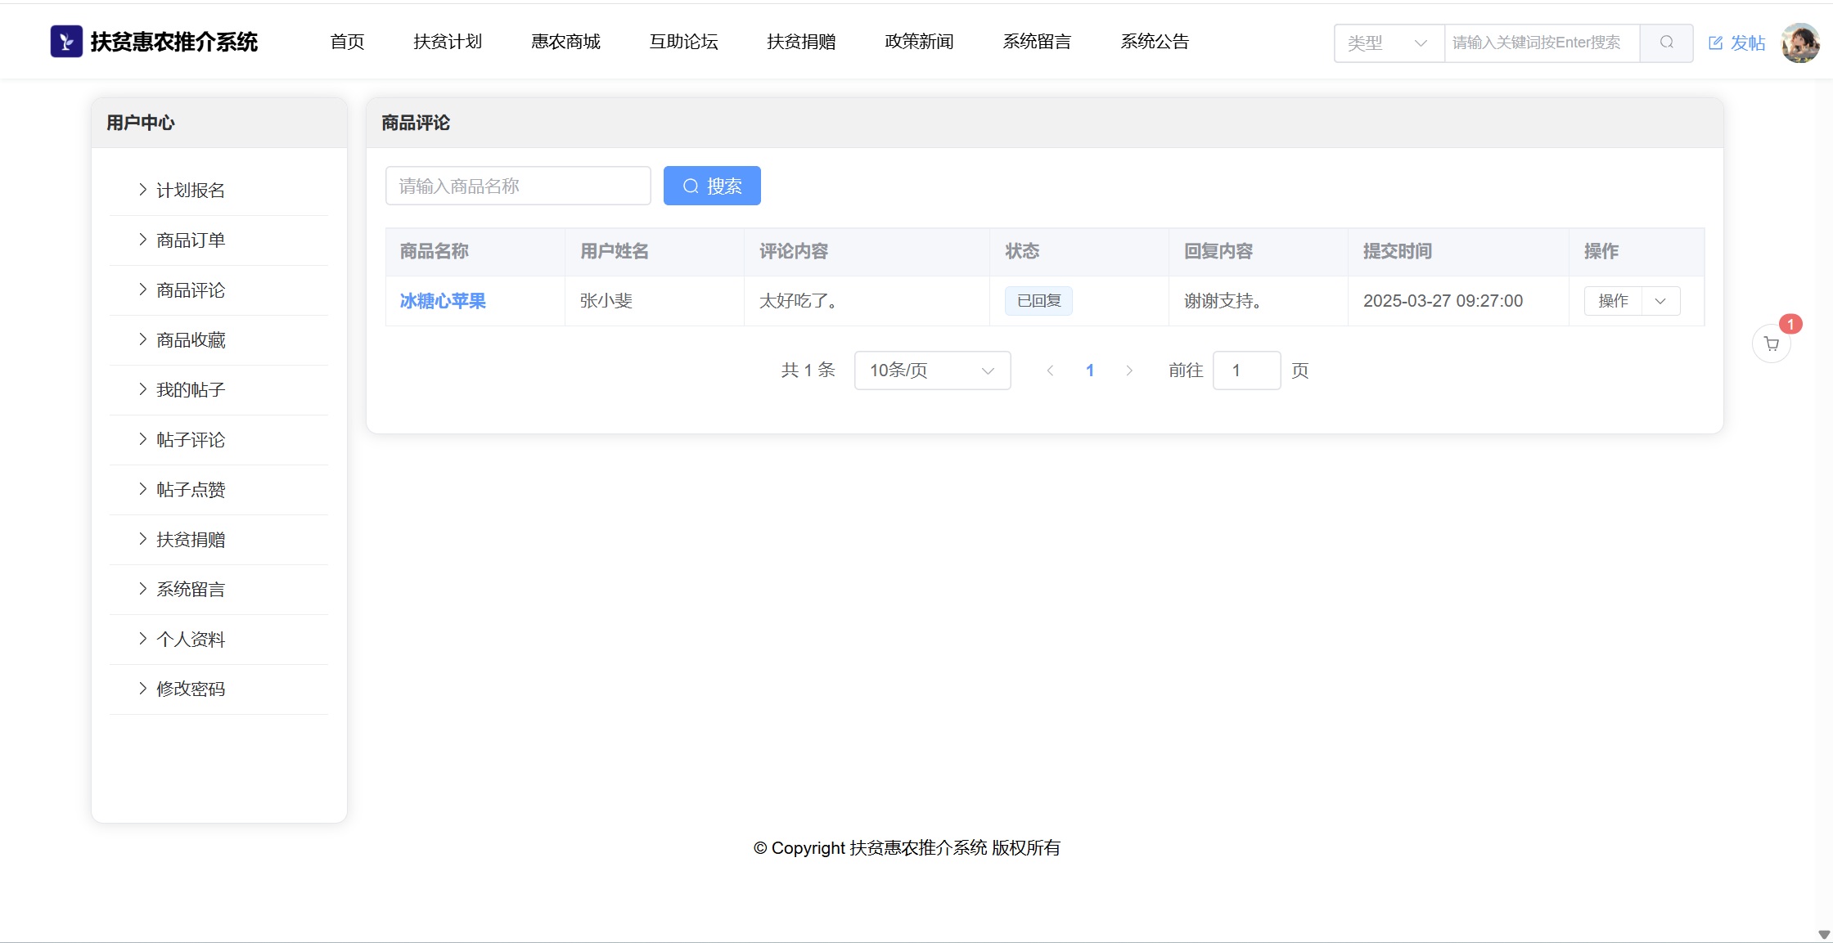Expand chevron beside 计划报名
This screenshot has width=1833, height=943.
click(142, 190)
